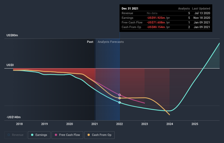Click the 2021 x-axis label
This screenshot has width=224, height=143.
(x=95, y=124)
